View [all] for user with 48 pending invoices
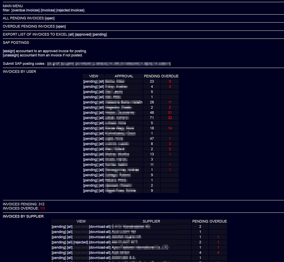This screenshot has width=284, height=262. (x=101, y=113)
